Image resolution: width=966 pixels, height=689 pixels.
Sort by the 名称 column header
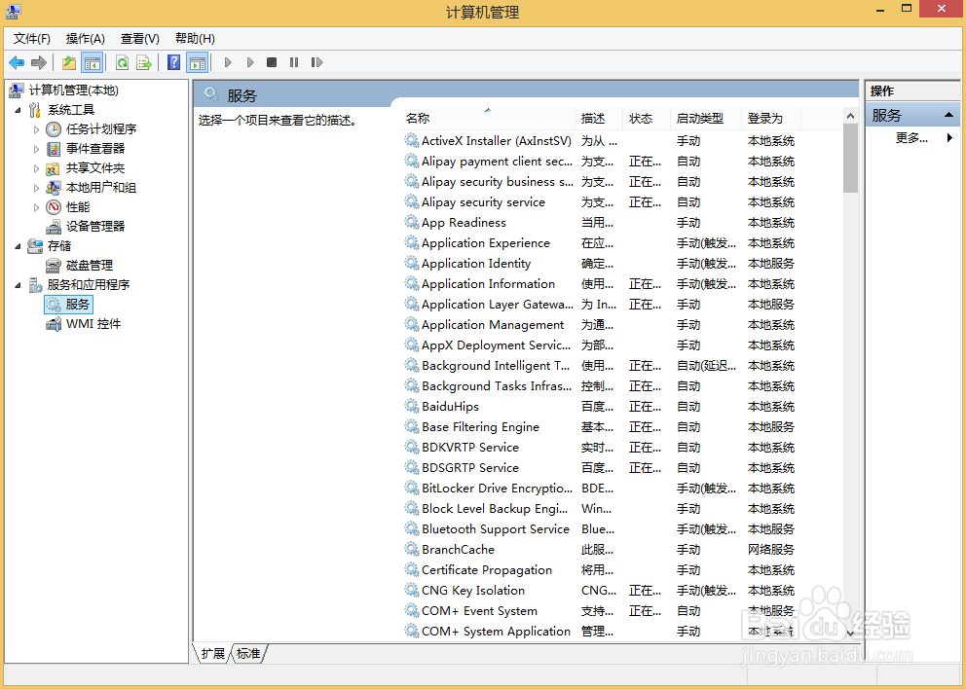pos(488,118)
